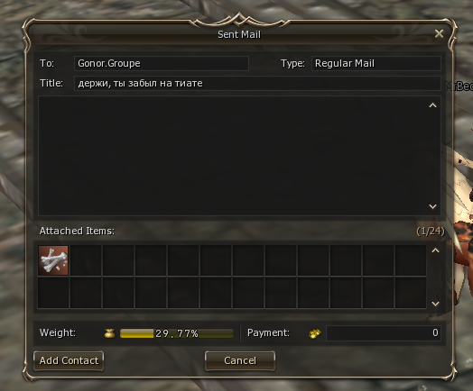
Task: Click the Sent Mail title bar
Action: click(x=239, y=34)
